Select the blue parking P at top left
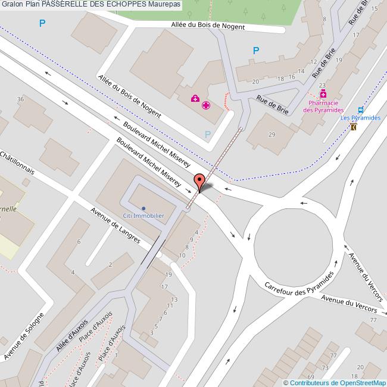387x387 pixels. 42,23
